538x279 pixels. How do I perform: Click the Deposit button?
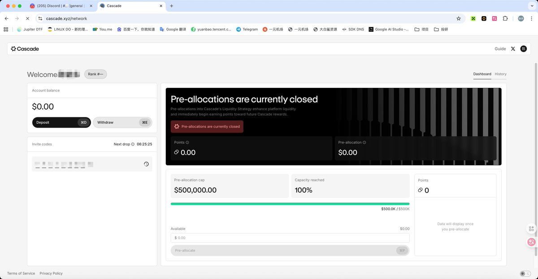[61, 122]
